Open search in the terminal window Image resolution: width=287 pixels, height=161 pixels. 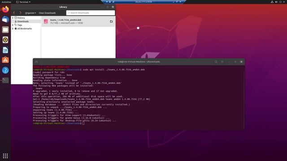point(216,62)
